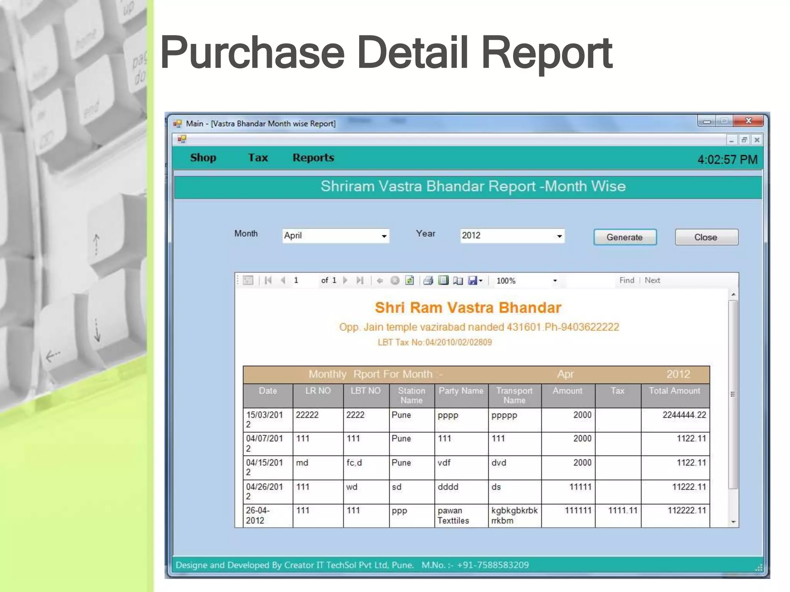This screenshot has height=592, width=790.
Task: Click the clock showing 4:02:57 PM
Action: 728,160
